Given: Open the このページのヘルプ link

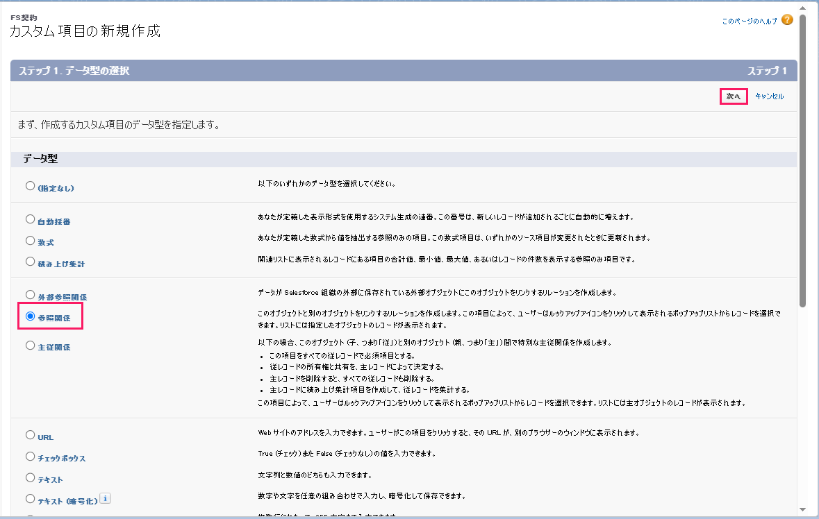Looking at the screenshot, I should coord(750,22).
